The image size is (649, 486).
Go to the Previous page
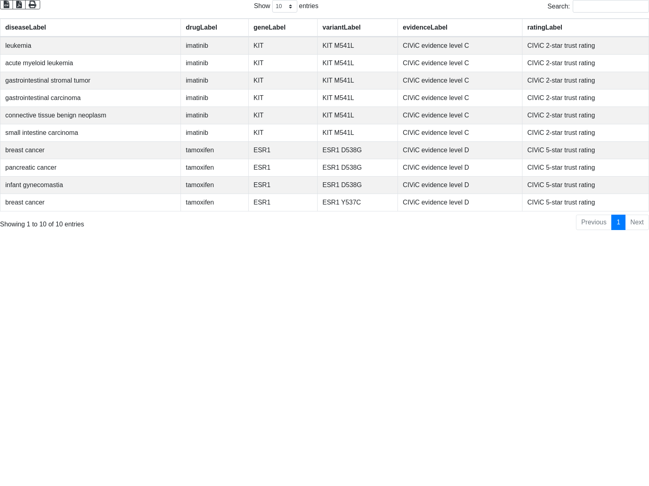click(593, 222)
